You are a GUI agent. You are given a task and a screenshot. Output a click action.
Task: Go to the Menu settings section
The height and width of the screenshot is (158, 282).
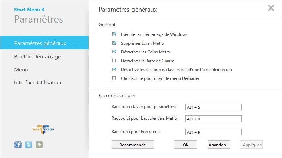pos(21,70)
